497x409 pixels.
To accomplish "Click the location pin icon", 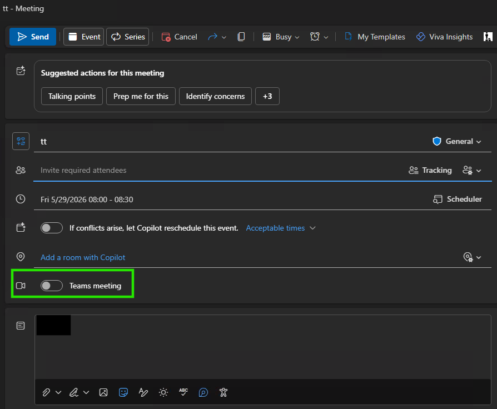I will pos(21,257).
